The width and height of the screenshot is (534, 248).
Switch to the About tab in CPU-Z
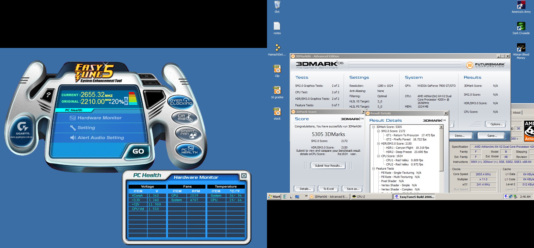pyautogui.click(x=516, y=113)
